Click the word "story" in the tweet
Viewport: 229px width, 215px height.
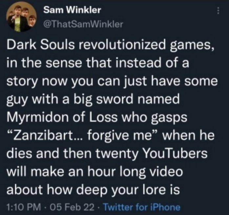coord(22,82)
